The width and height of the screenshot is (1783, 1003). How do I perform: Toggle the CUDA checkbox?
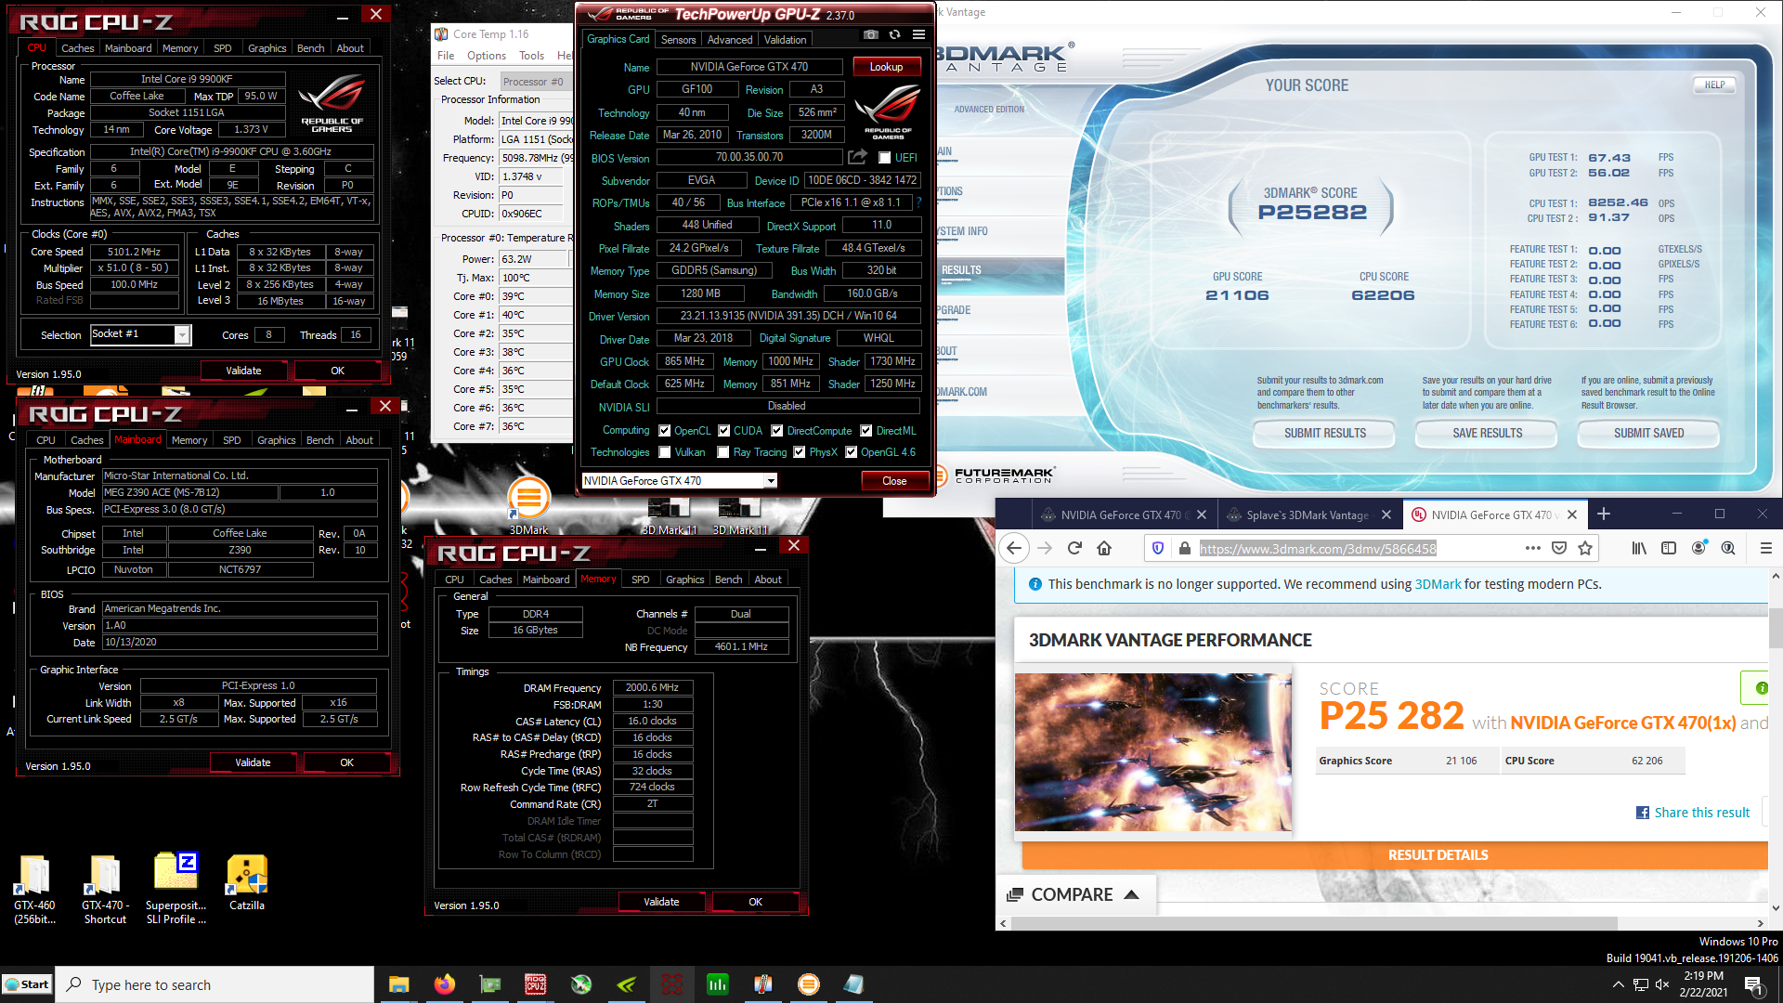724,431
